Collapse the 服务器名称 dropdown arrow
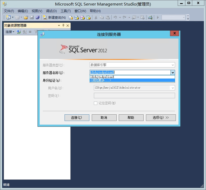Image resolution: width=206 pixels, height=190 pixels. [172, 72]
